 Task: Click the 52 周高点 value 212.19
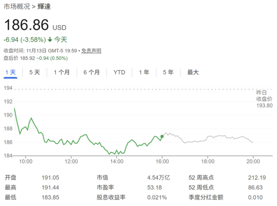pyautogui.click(x=257, y=177)
